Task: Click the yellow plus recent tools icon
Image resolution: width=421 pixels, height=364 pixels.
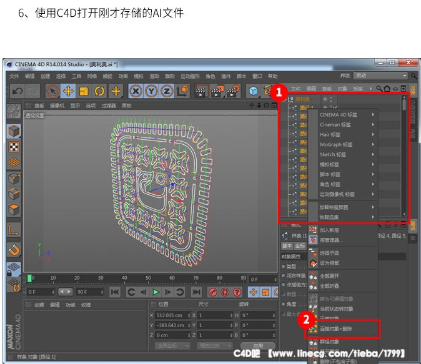Action: (116, 91)
